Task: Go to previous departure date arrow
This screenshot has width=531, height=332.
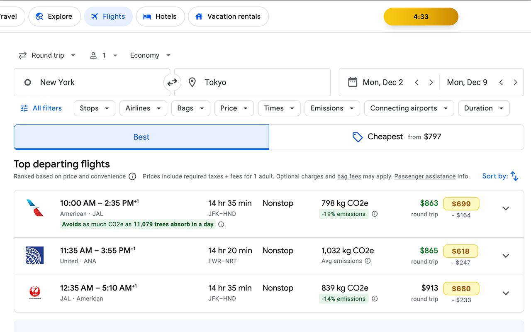Action: [x=417, y=82]
